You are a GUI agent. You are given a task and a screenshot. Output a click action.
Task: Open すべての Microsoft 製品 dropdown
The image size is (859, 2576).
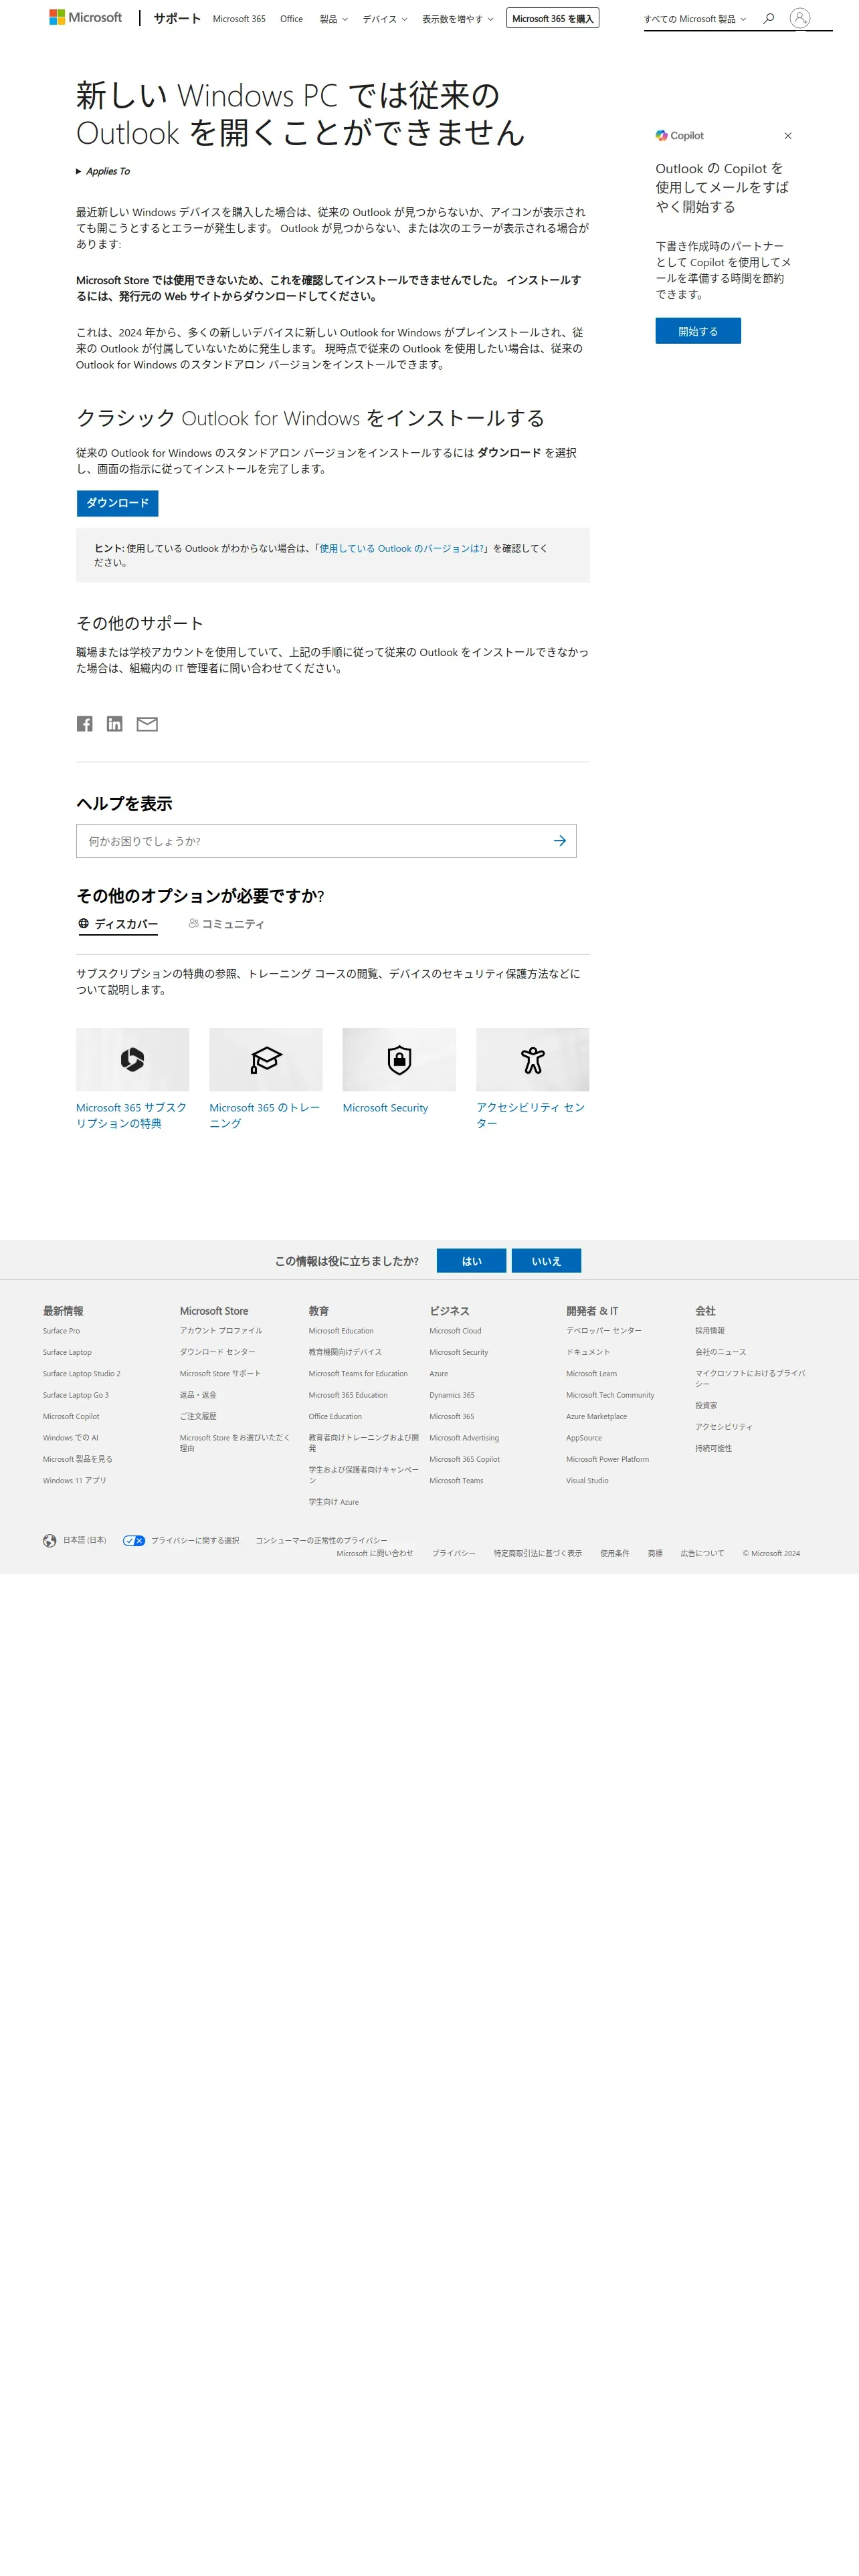(695, 19)
